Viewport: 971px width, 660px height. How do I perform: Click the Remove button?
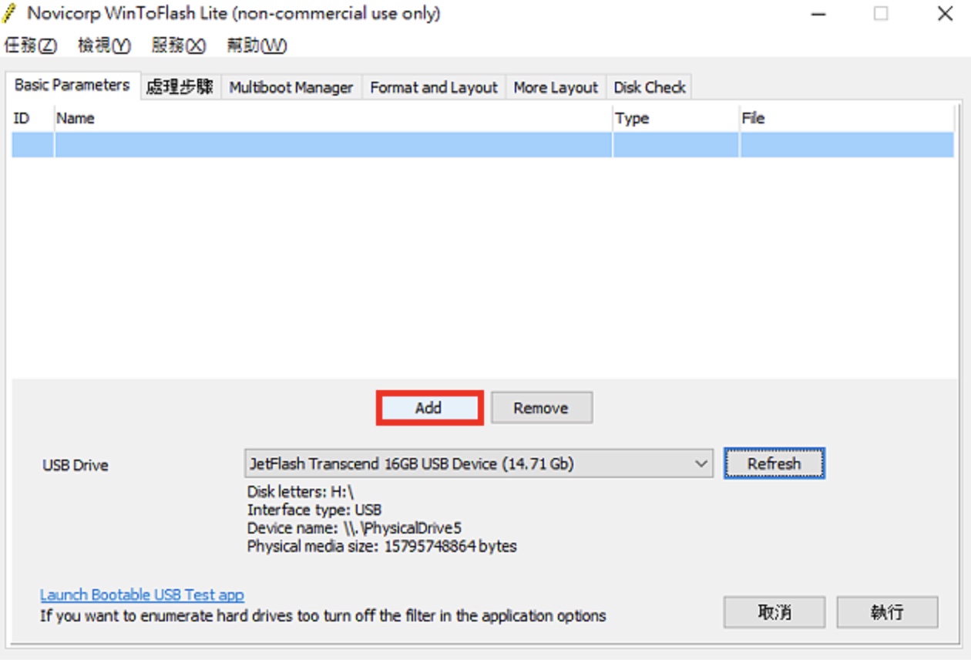point(542,408)
